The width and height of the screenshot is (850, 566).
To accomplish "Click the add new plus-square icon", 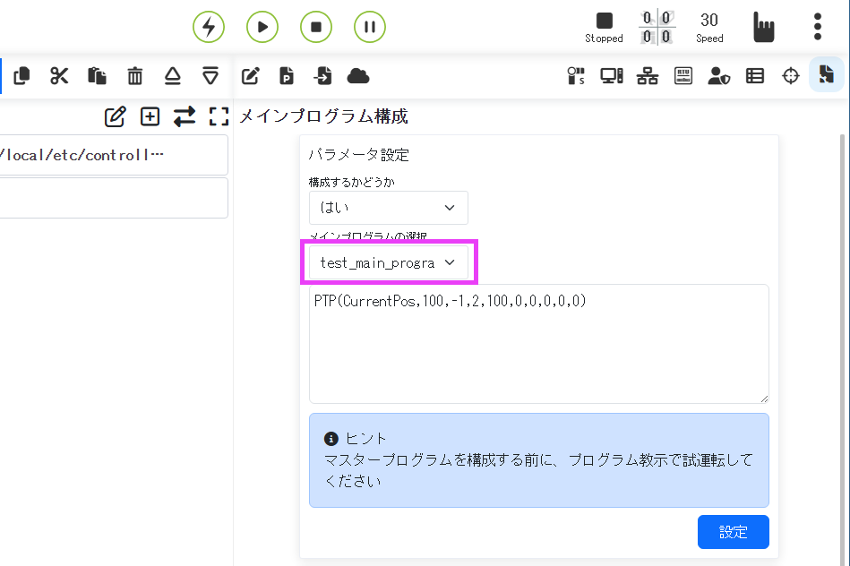I will (x=150, y=116).
